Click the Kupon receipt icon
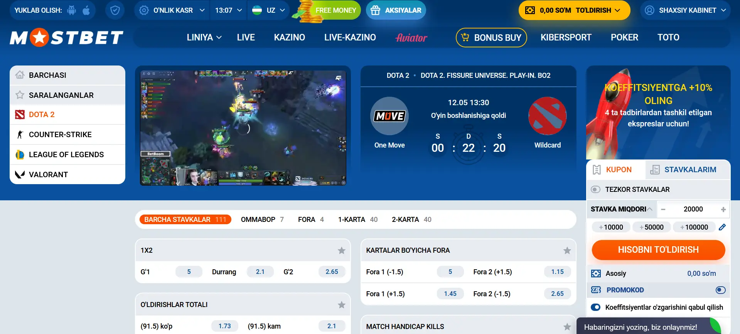This screenshot has width=740, height=334. coord(597,170)
